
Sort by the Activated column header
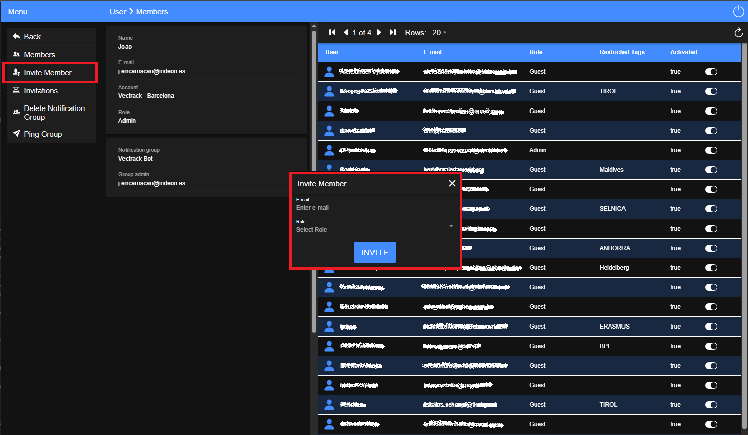click(x=684, y=52)
